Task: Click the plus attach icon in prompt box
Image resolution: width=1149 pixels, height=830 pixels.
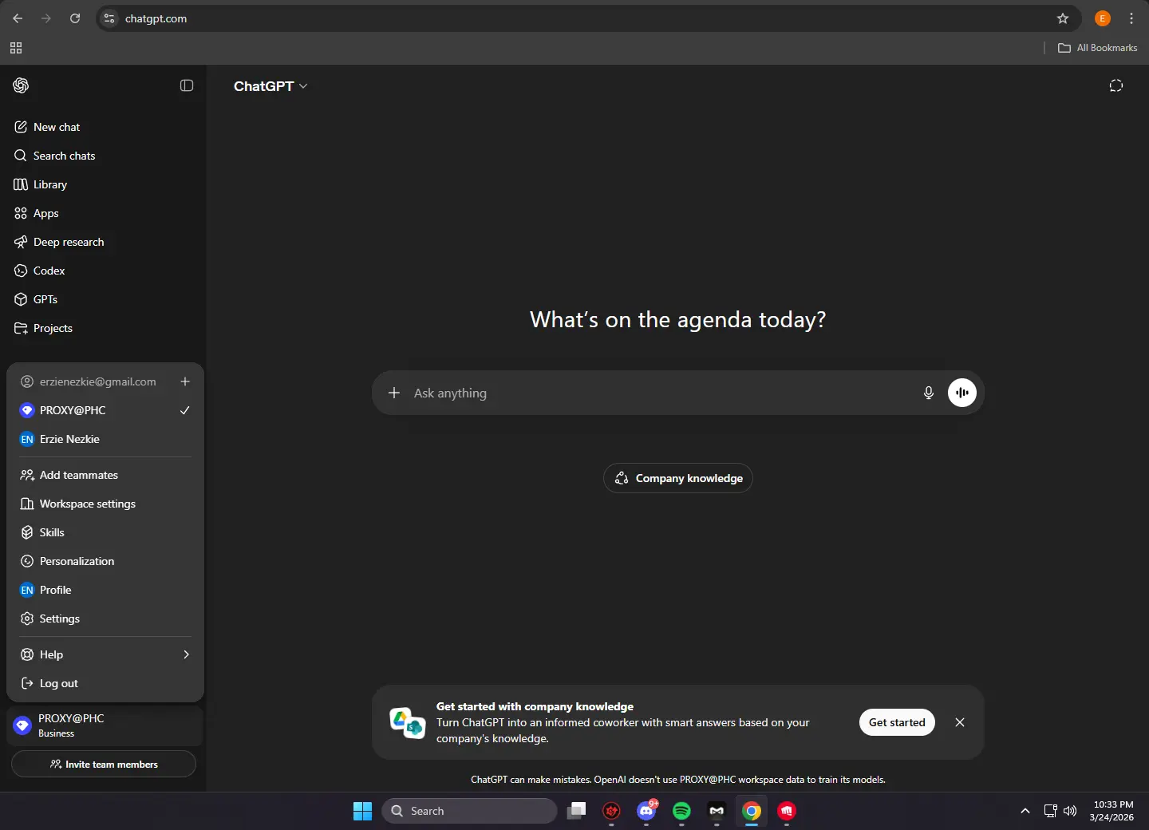Action: click(394, 393)
